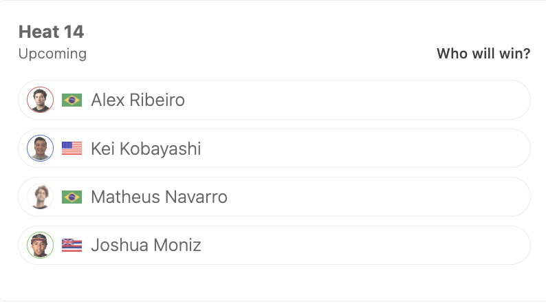Pick Alex Ribeiro to win the heat
Image resolution: width=546 pixels, height=304 pixels.
274,100
